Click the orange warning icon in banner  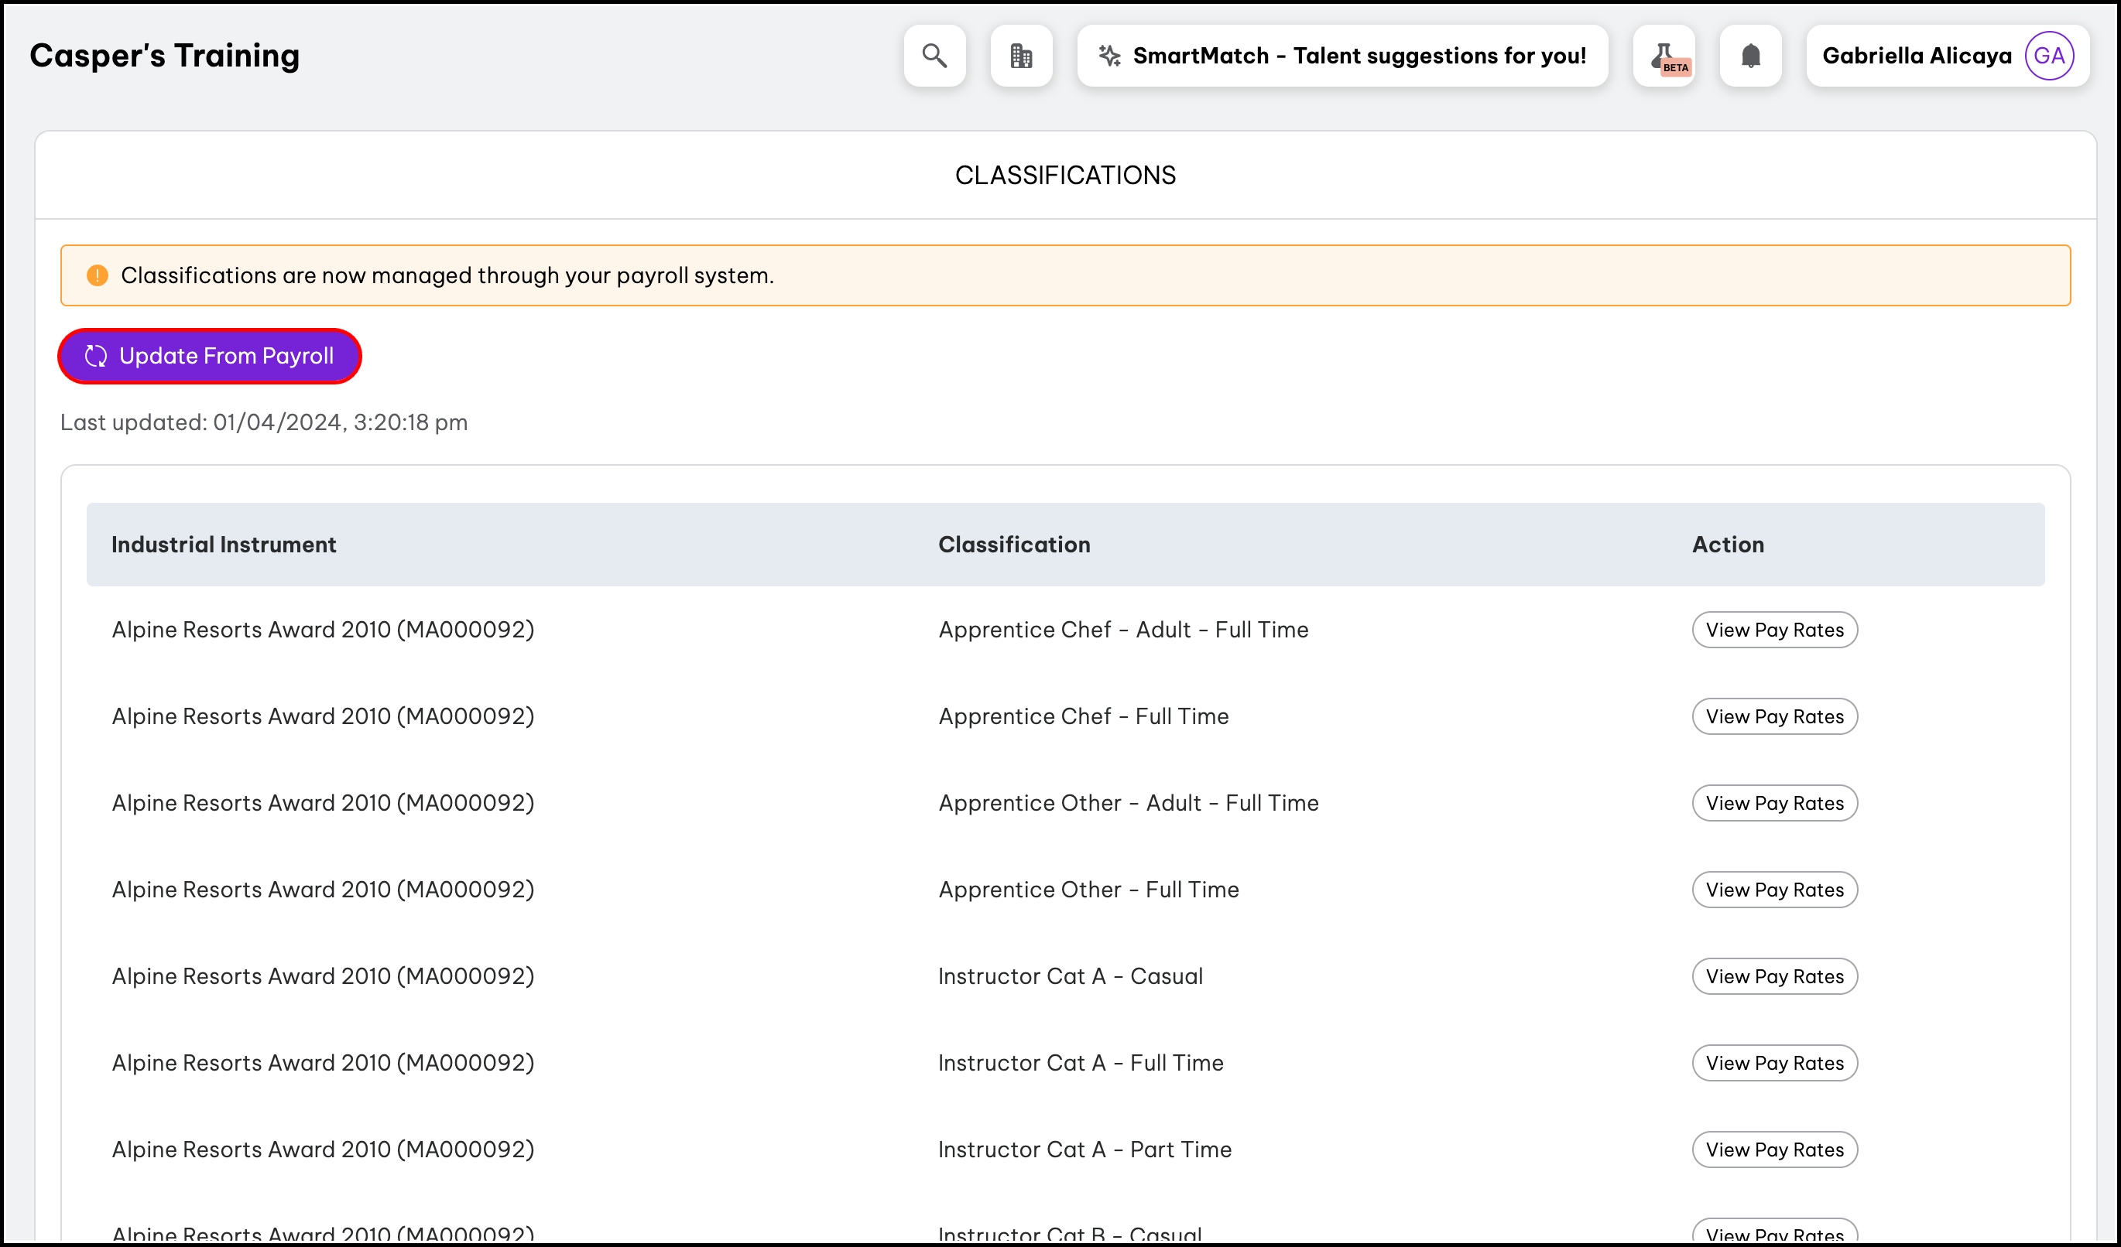point(98,275)
